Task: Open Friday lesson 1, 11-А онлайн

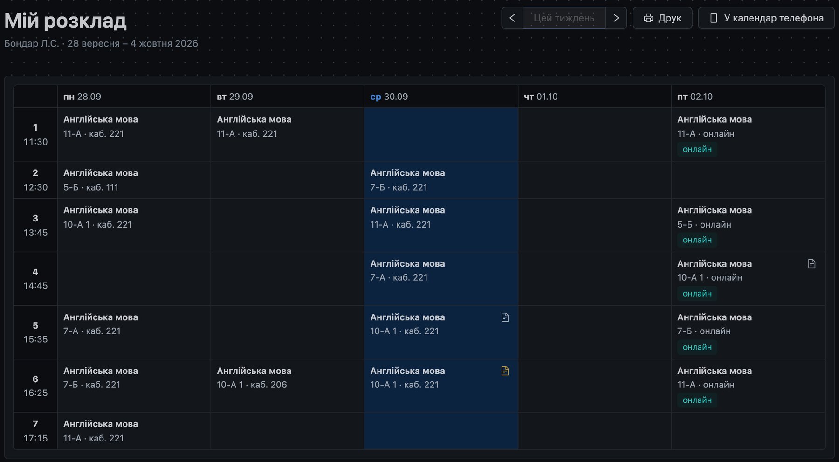Action: [748, 134]
